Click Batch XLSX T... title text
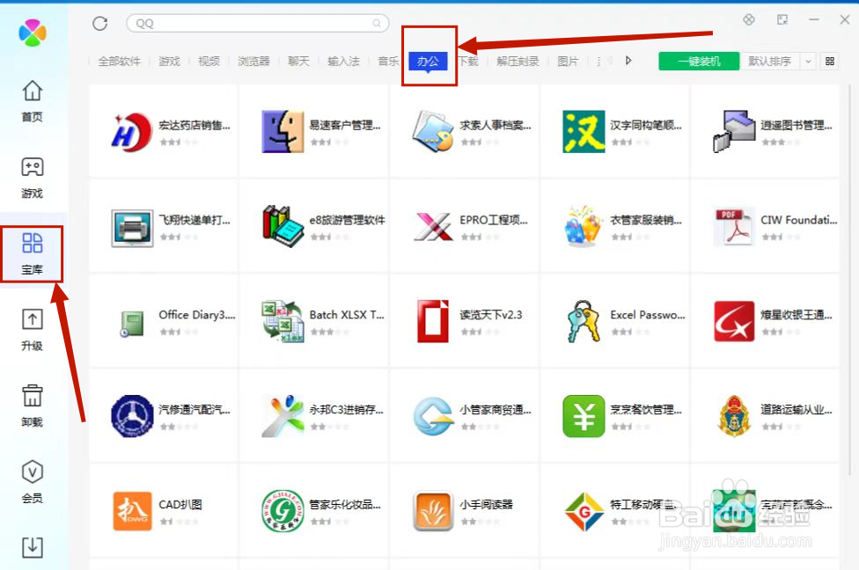 (x=347, y=315)
